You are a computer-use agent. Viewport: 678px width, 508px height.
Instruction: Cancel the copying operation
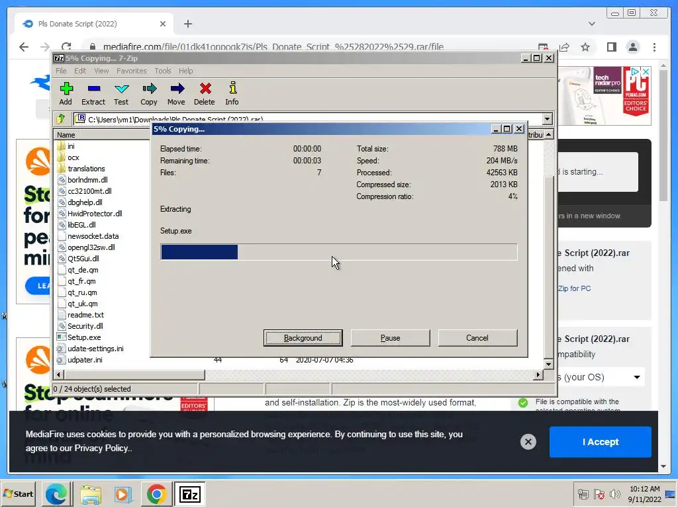pos(477,338)
